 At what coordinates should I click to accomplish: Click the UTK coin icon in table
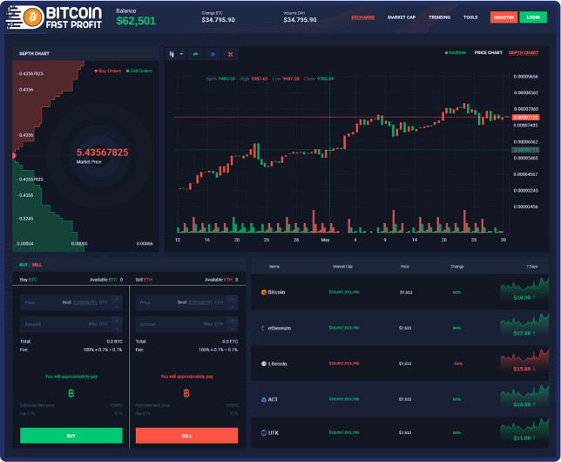264,432
